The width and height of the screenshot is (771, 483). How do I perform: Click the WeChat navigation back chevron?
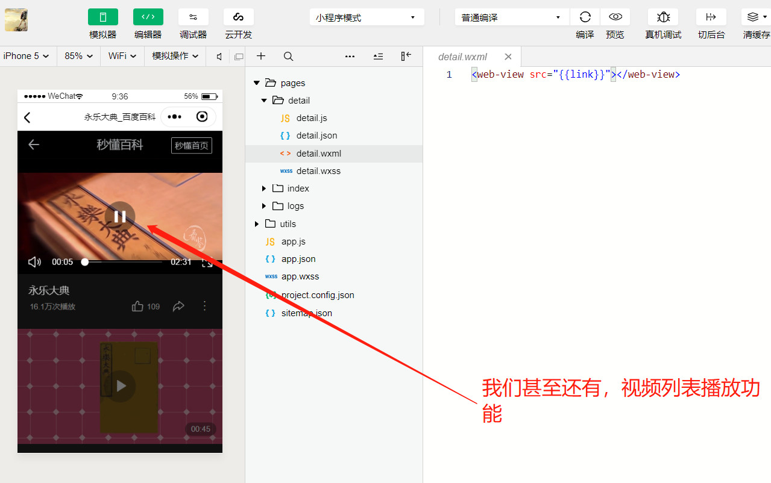click(x=27, y=117)
